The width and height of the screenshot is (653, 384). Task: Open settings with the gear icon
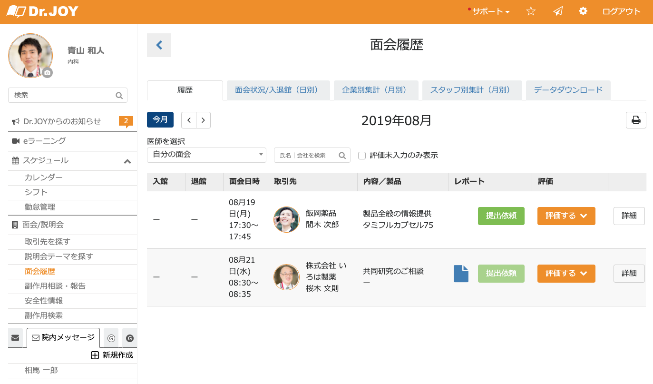(583, 11)
